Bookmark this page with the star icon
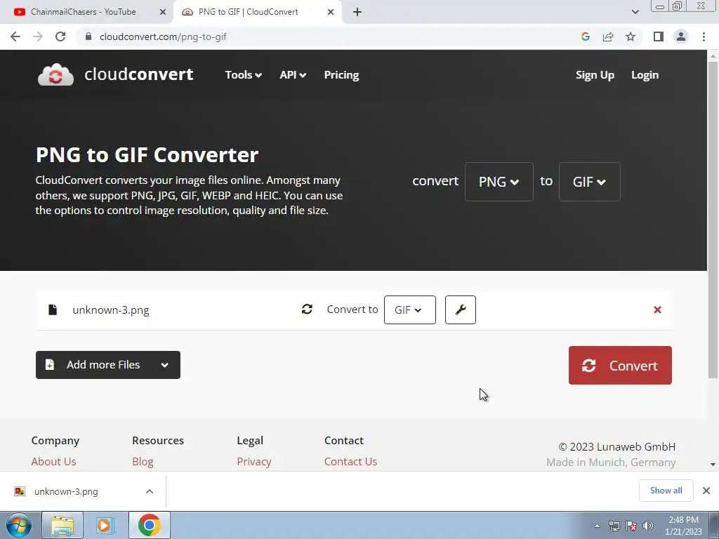 coord(631,36)
